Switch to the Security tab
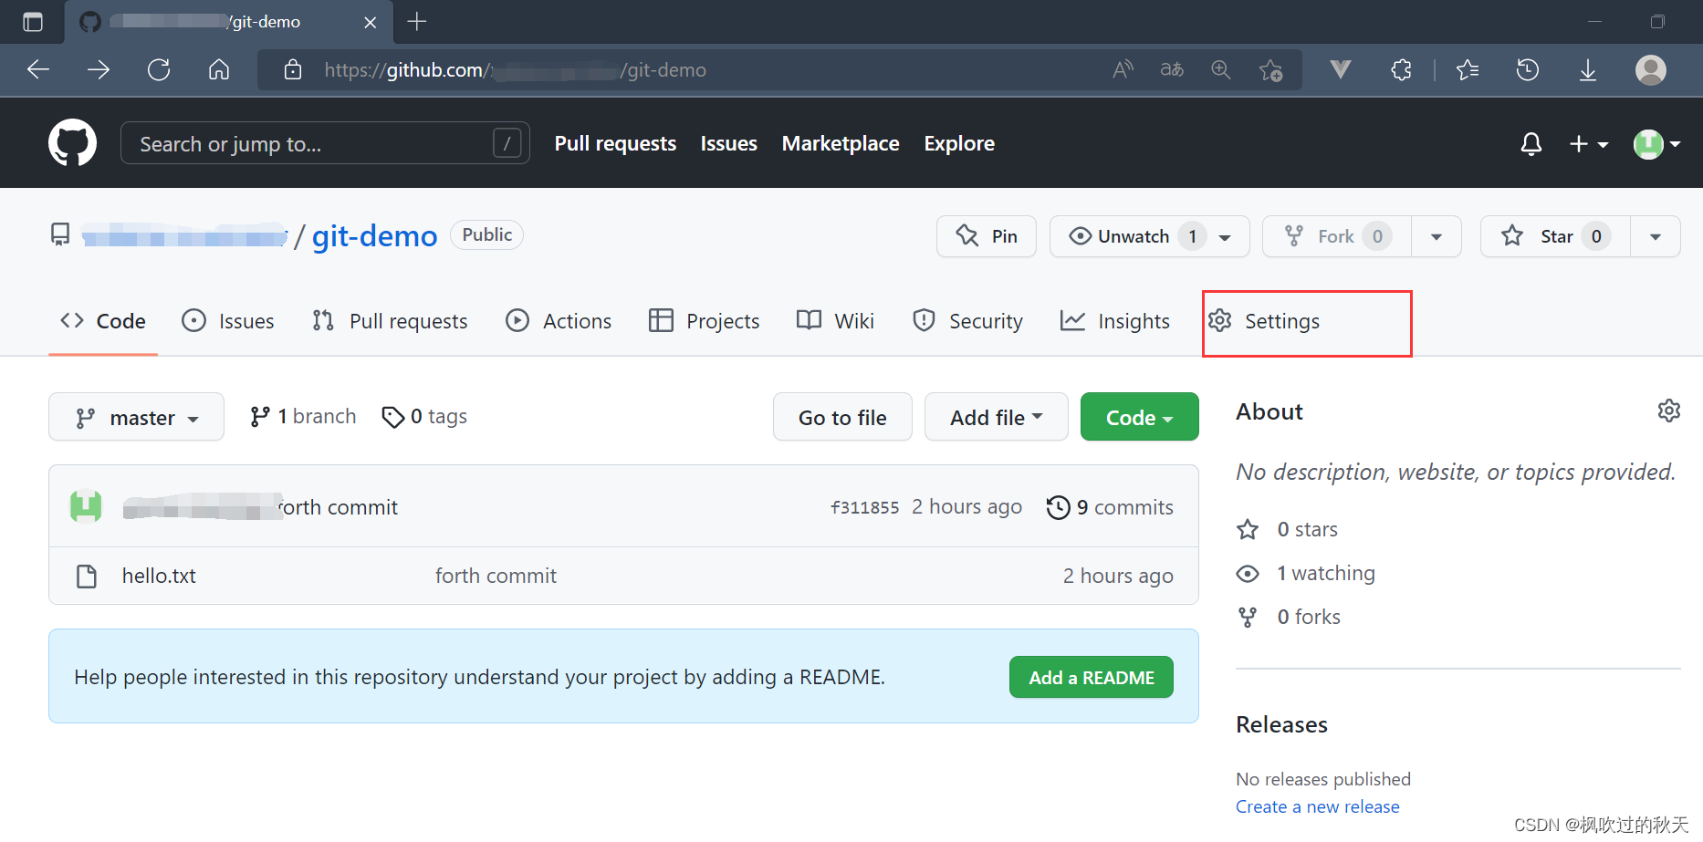Image resolution: width=1703 pixels, height=842 pixels. (967, 321)
